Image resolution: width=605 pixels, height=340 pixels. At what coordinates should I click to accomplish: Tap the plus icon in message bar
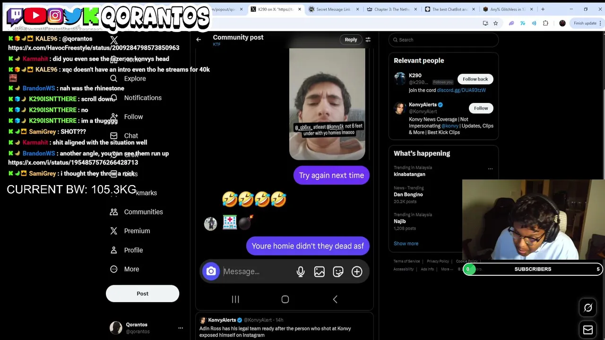click(357, 272)
